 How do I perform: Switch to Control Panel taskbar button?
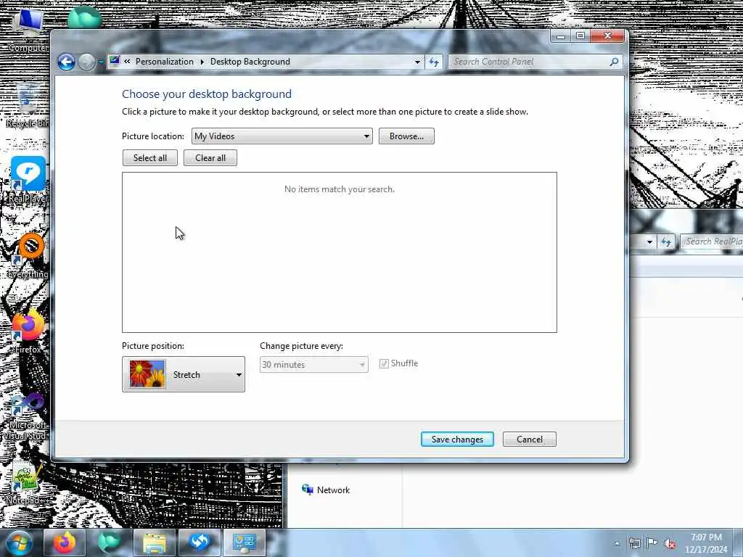pos(244,542)
